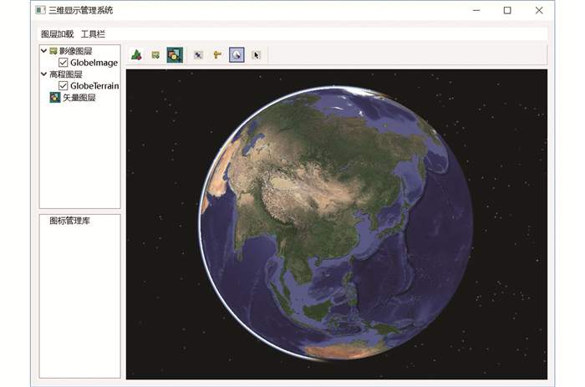The height and width of the screenshot is (387, 585).
Task: Click the add vector layer toolbar icon
Action: [175, 55]
